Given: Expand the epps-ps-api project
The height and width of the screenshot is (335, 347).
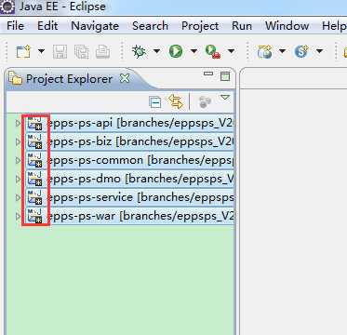Looking at the screenshot, I should (18, 124).
